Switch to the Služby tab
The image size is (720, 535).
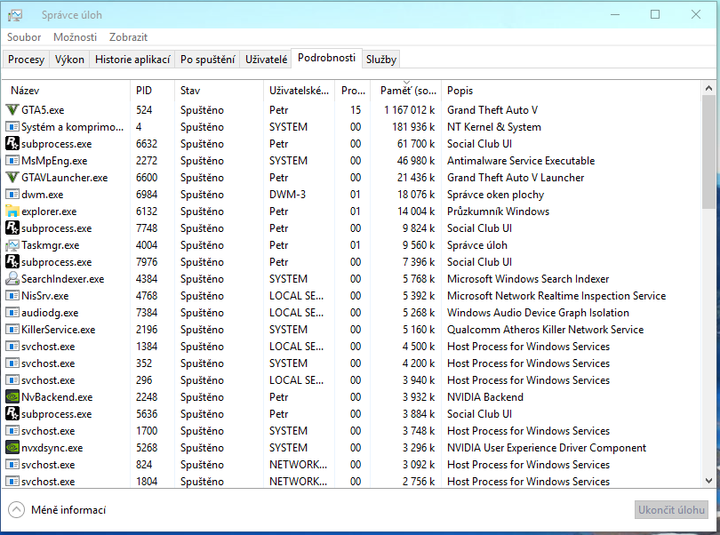click(382, 60)
